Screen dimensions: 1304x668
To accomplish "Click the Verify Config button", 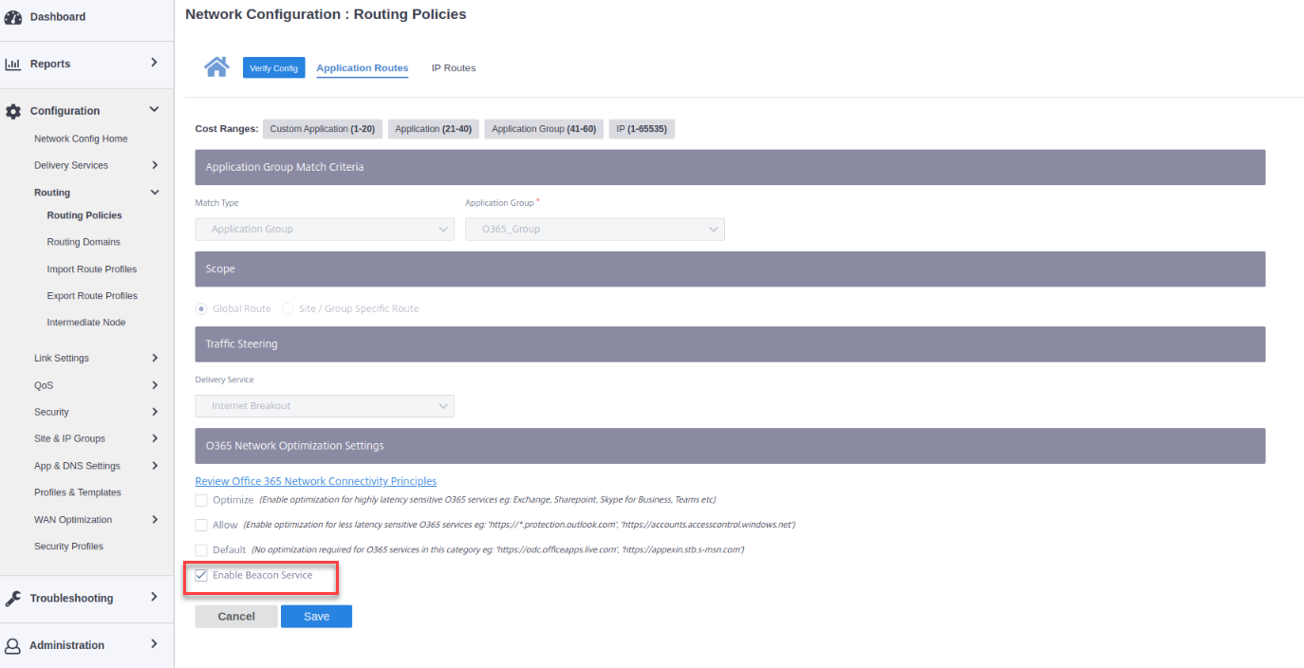I will pyautogui.click(x=273, y=67).
